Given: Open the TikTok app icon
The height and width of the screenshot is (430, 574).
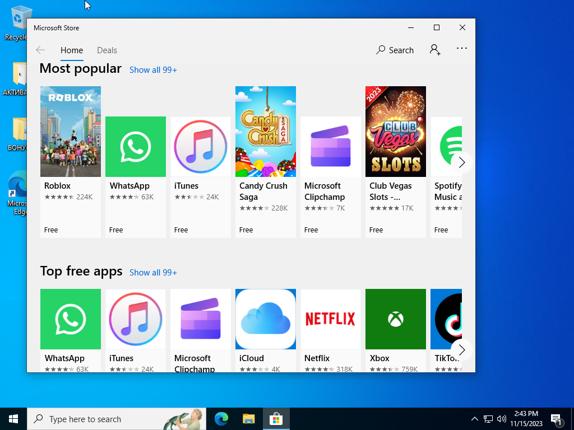Looking at the screenshot, I should [446, 319].
